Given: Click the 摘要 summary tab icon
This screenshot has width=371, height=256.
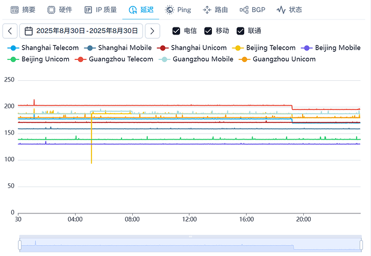Looking at the screenshot, I should (15, 10).
